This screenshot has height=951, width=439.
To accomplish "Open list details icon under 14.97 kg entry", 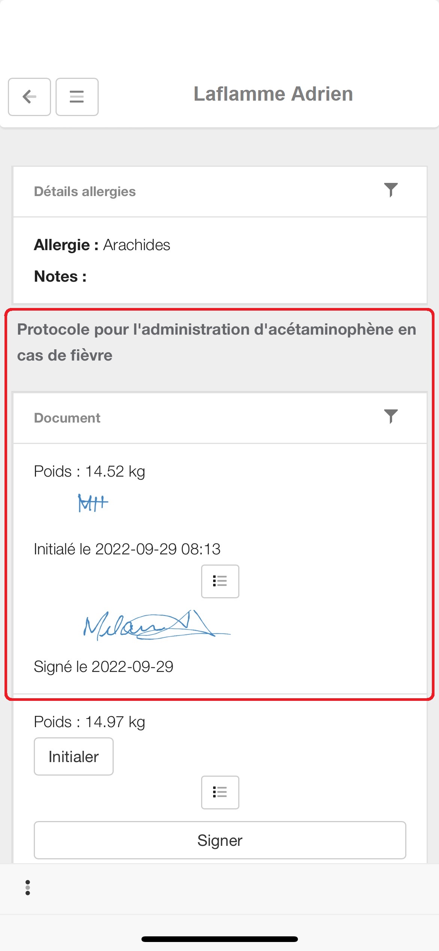I will coord(220,792).
